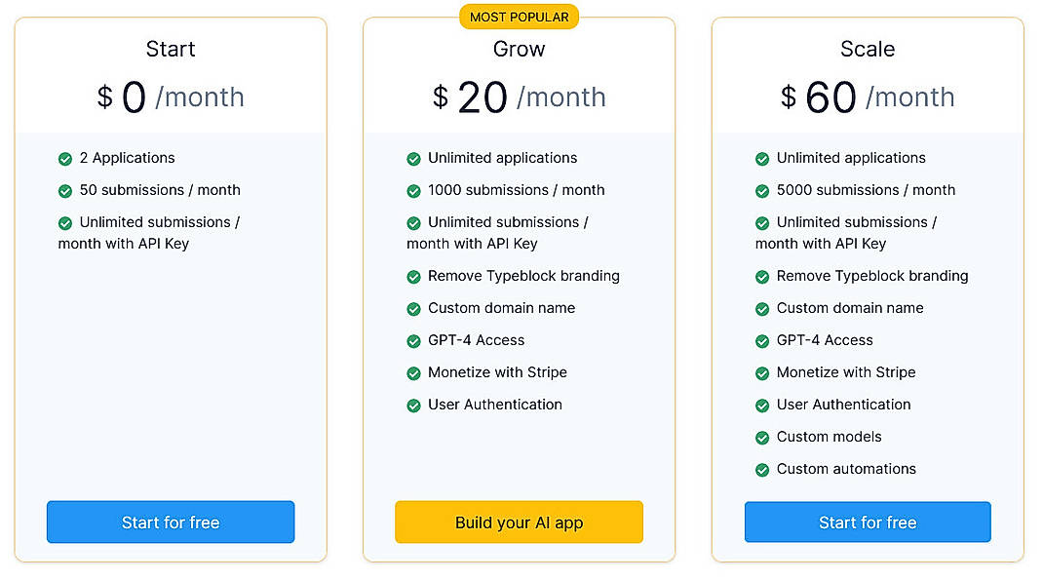
Task: Click the check icon next to Grow 'GPT-4 Access'
Action: [x=413, y=341]
